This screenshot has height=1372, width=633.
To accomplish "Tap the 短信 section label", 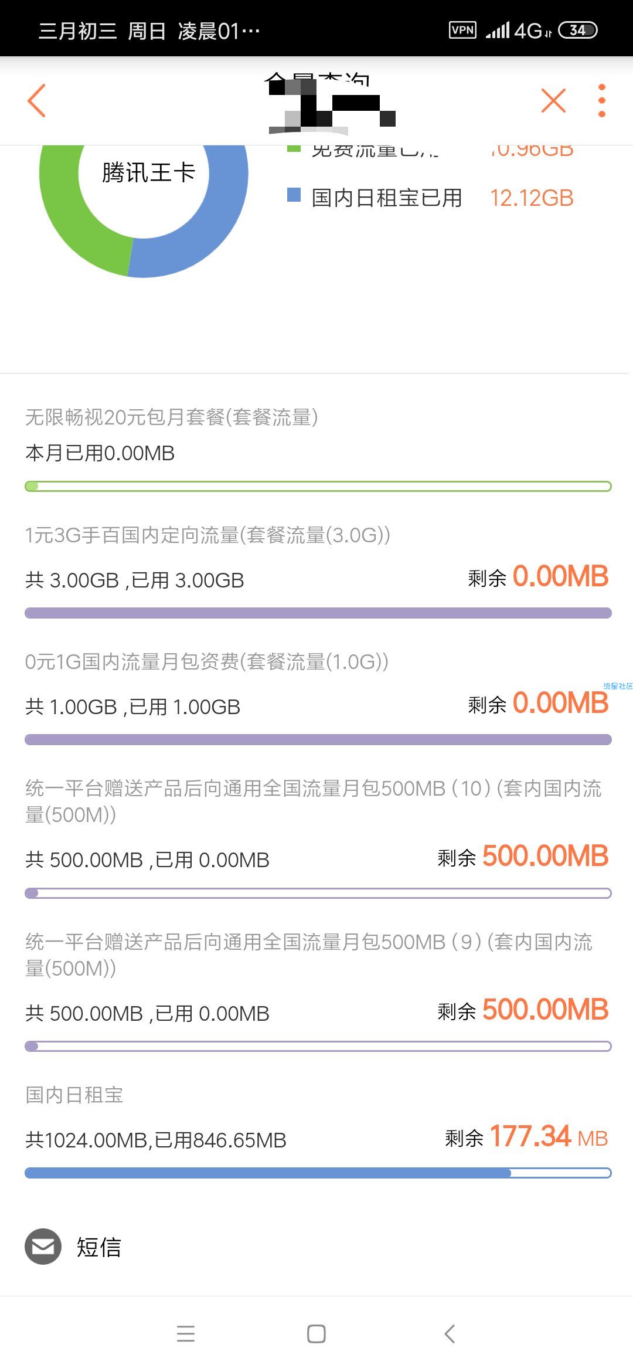I will pyautogui.click(x=98, y=1247).
